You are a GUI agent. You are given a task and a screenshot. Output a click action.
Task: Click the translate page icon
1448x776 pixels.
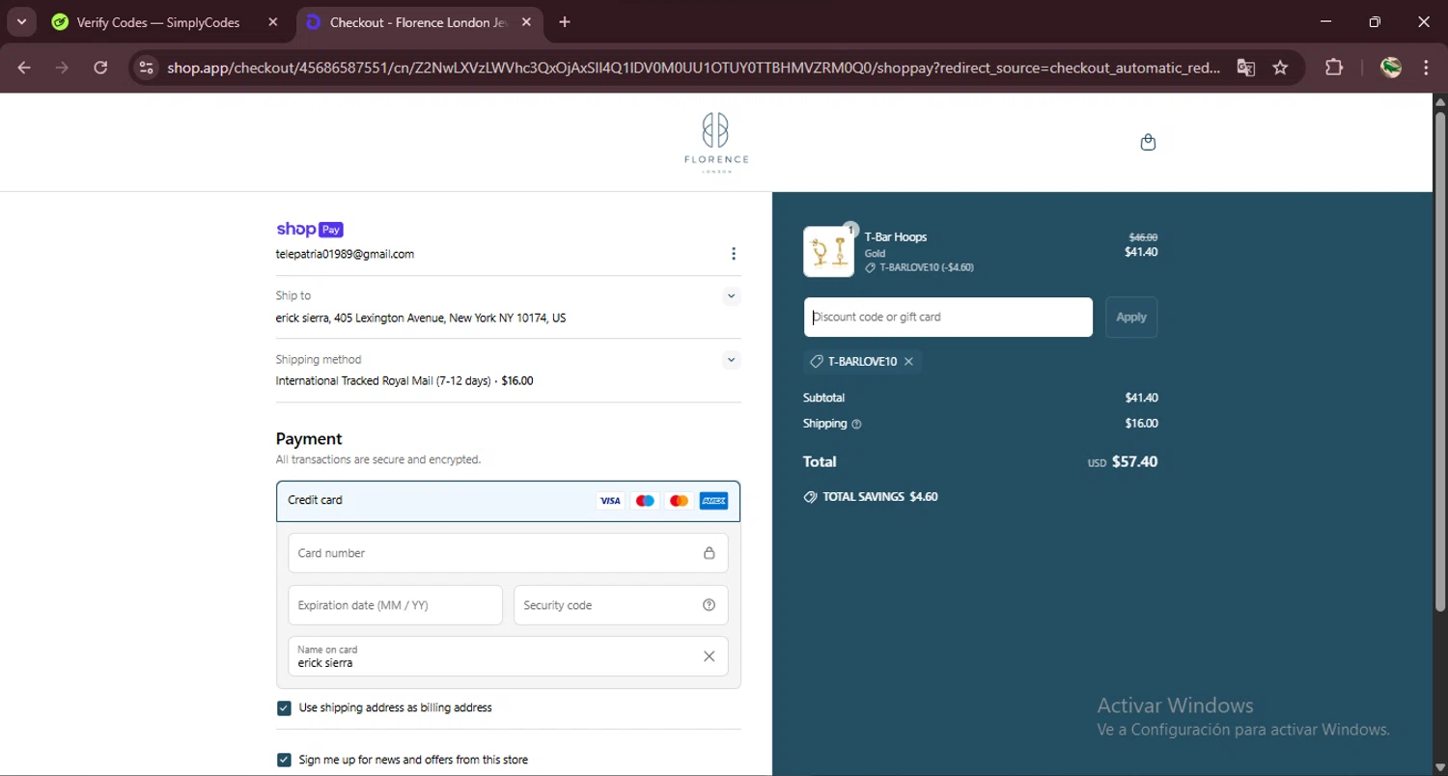pos(1246,68)
